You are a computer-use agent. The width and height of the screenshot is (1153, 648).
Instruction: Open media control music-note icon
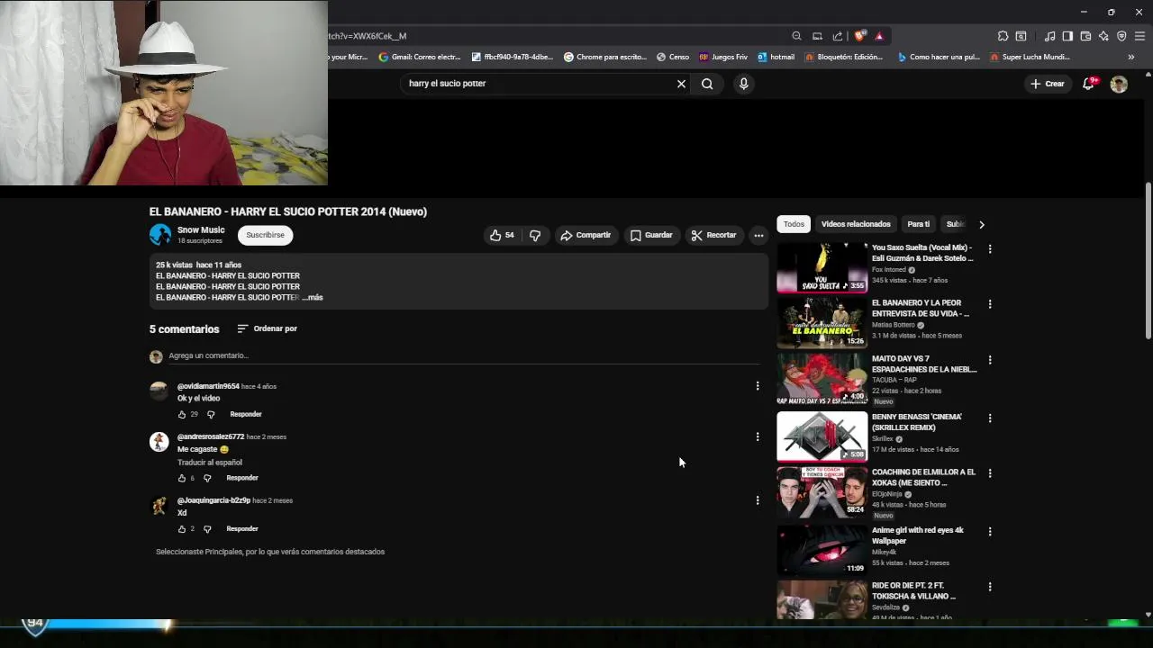click(x=1049, y=36)
